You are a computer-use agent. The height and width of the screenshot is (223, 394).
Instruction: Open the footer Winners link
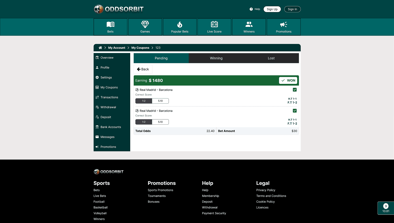[x=99, y=219]
